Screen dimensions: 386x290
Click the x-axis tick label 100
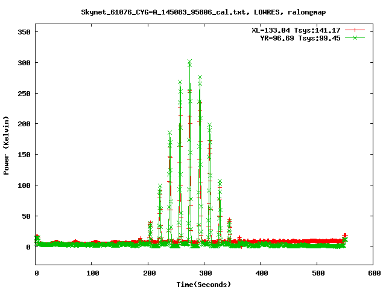[x=92, y=274]
